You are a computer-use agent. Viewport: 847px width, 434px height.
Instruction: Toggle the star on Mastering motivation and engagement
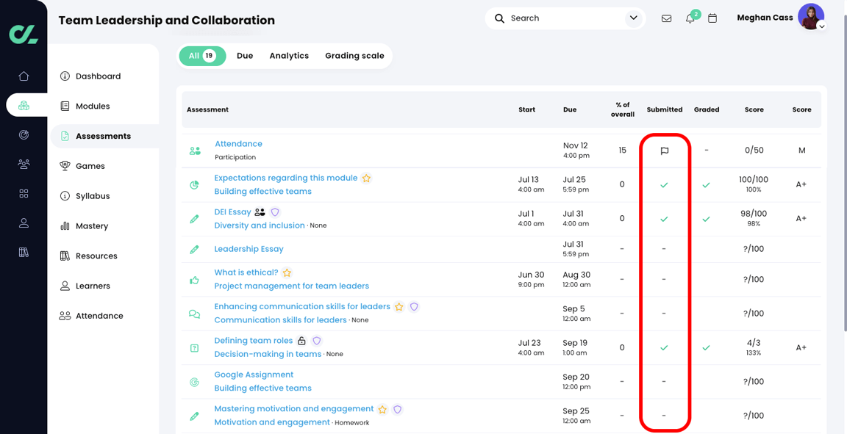point(382,409)
